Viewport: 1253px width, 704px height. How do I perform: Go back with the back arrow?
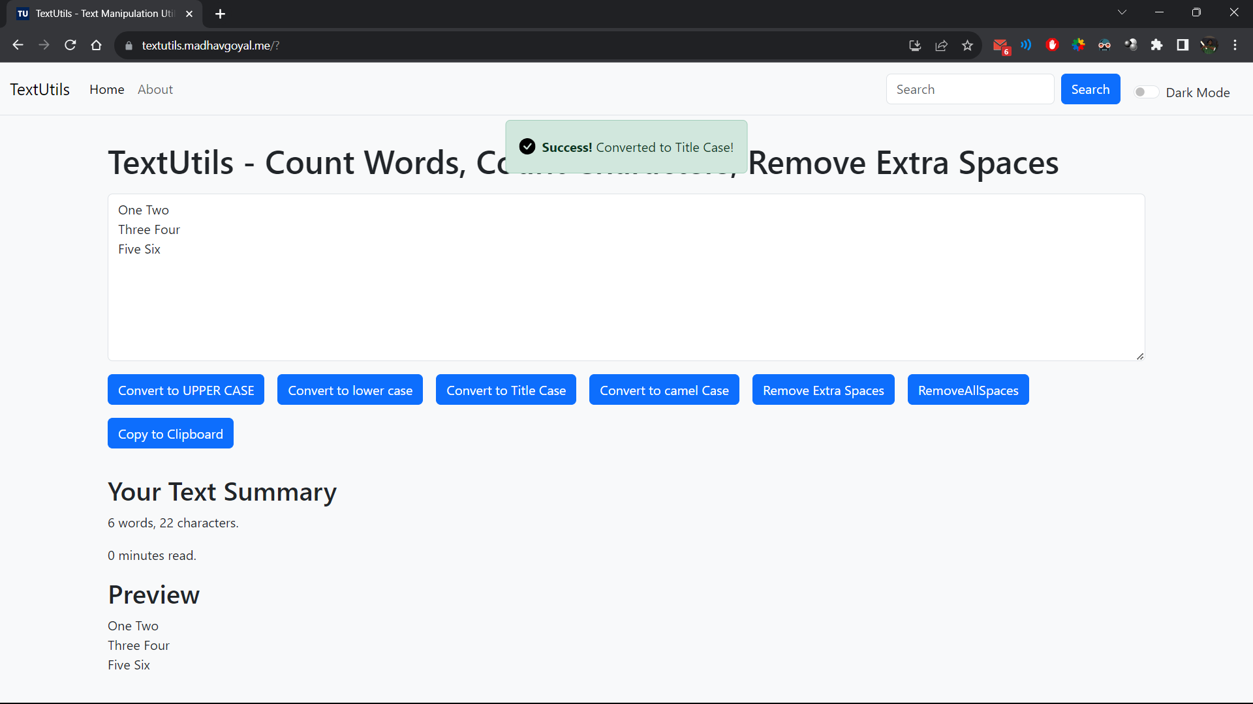point(18,45)
